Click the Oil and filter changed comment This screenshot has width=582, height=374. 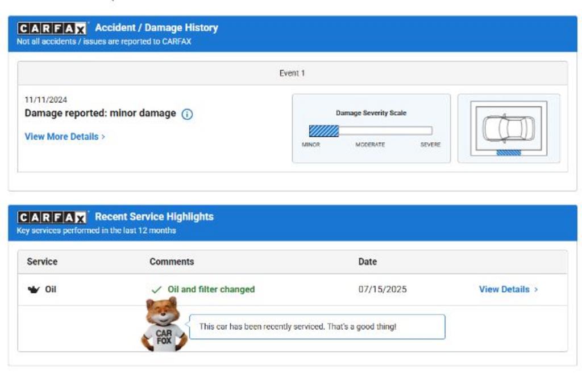[211, 289]
